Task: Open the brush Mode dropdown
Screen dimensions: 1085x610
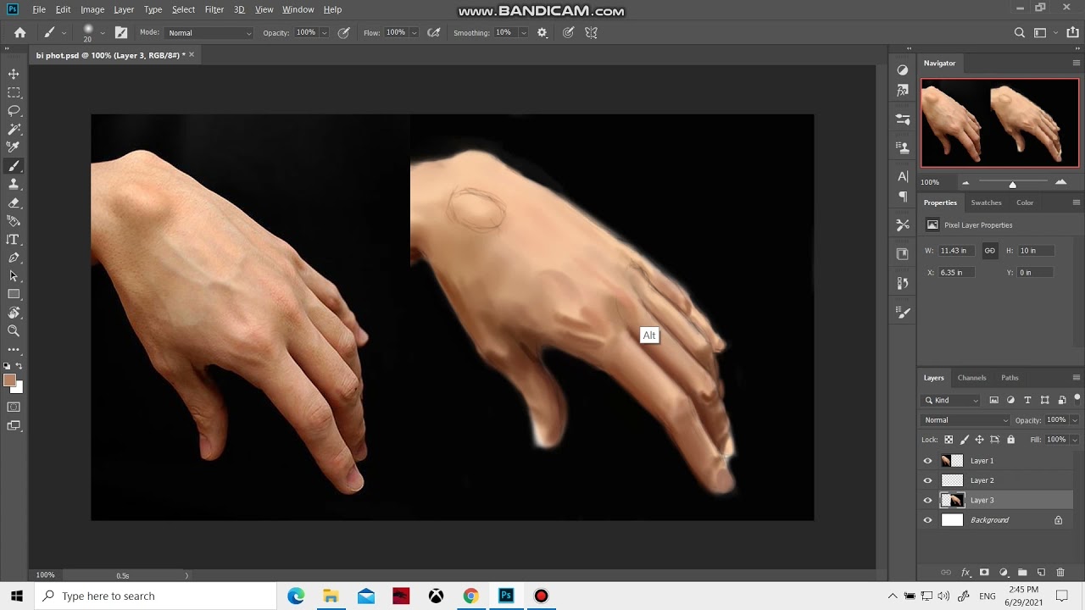Action: 209,33
